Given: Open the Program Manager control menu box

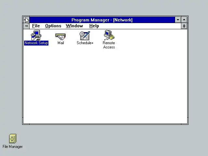Looking at the screenshot, I should (26, 20).
